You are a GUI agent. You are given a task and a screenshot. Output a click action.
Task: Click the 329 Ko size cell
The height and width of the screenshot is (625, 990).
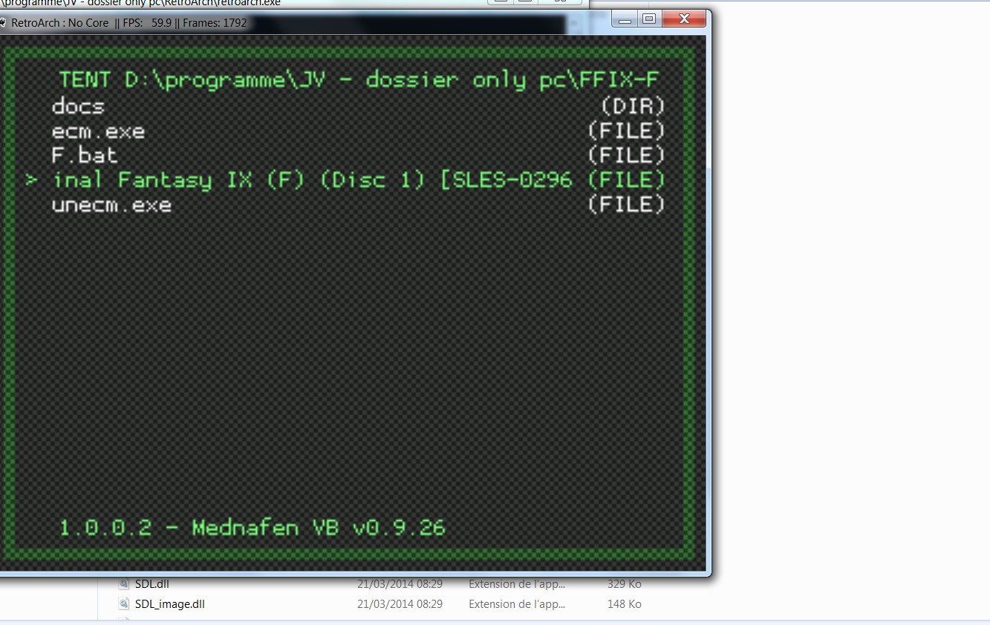pyautogui.click(x=624, y=584)
